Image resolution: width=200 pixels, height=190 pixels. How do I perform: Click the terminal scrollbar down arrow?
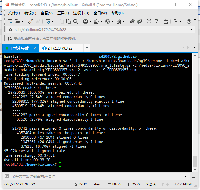195,169
